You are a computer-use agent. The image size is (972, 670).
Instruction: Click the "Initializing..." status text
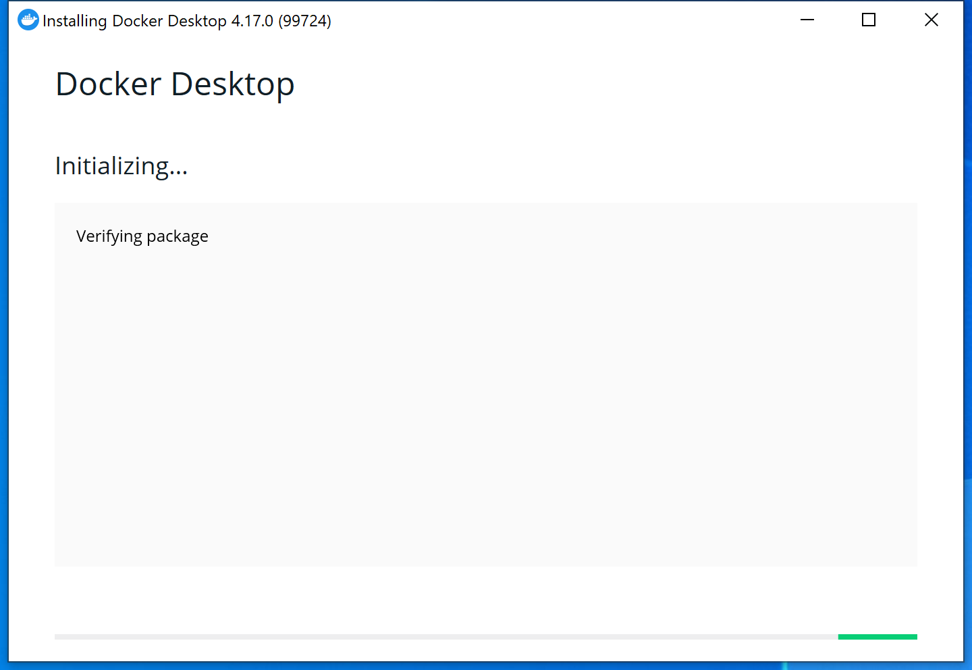pyautogui.click(x=122, y=166)
